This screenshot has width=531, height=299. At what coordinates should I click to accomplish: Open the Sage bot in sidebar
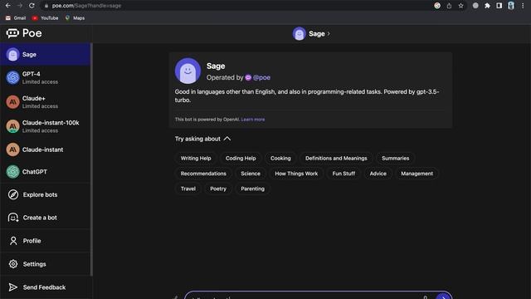46,54
